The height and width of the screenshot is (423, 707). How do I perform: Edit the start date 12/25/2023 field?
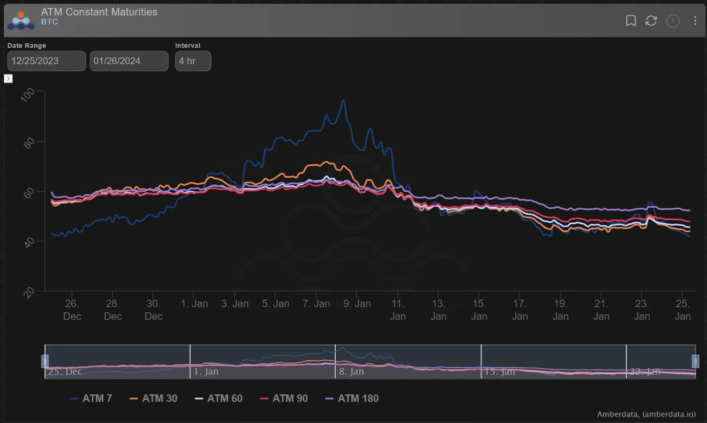click(x=46, y=61)
